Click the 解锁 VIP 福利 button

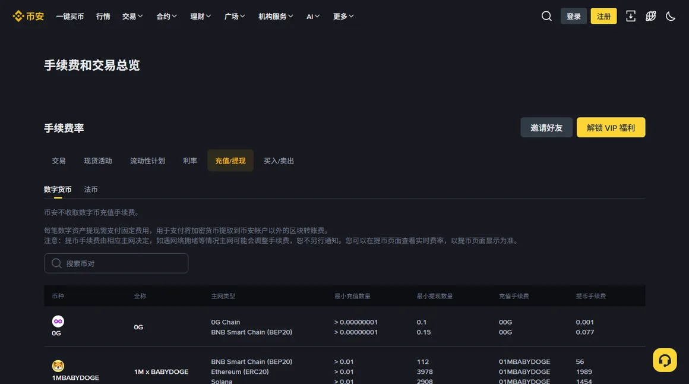[x=611, y=128]
